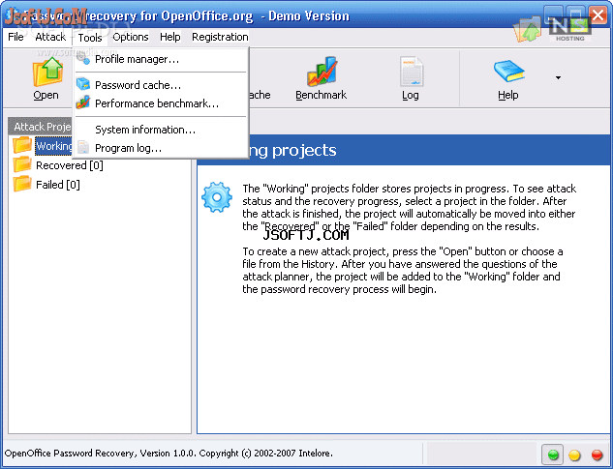613x469 pixels.
Task: Click the blue gear icon in description
Action: 217,197
